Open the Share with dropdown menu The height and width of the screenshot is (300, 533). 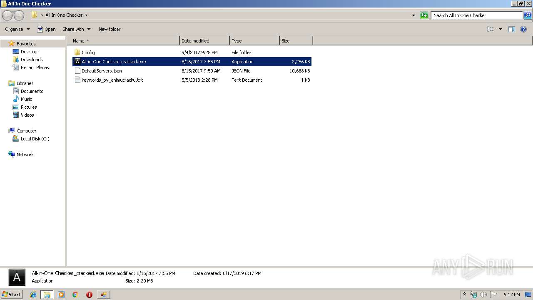76,29
